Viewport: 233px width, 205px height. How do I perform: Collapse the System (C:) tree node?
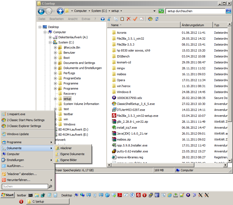click(50, 42)
